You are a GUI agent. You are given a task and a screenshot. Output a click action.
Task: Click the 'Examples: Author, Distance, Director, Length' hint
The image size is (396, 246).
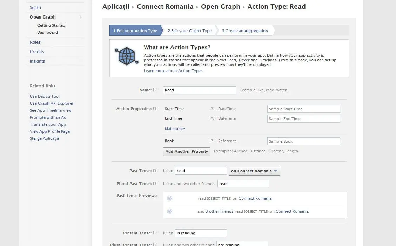tap(256, 151)
